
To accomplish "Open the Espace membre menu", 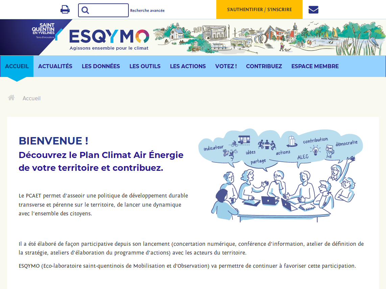I will (315, 66).
